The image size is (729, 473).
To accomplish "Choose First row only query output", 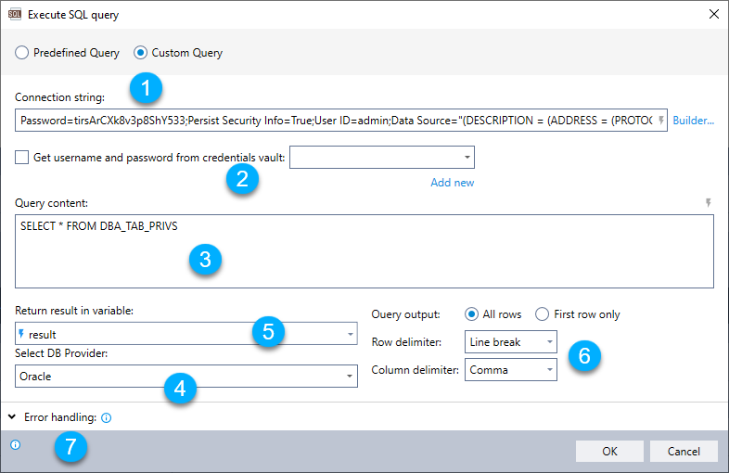I will (543, 314).
